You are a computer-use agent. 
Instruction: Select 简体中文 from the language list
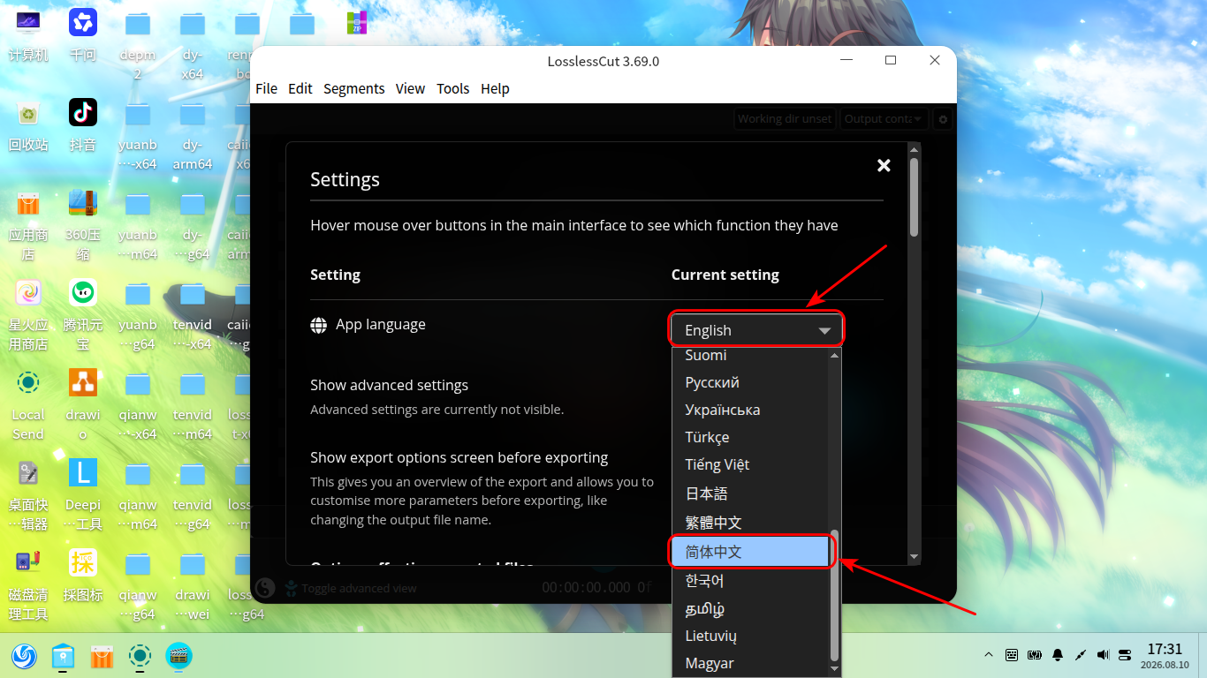pyautogui.click(x=752, y=552)
